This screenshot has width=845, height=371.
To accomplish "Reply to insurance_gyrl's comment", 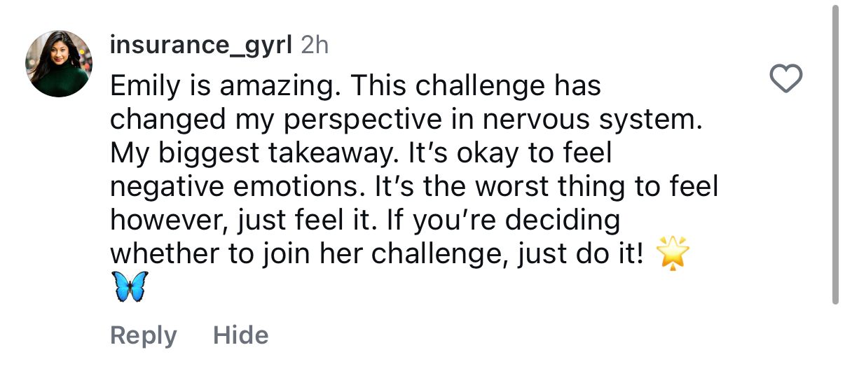I will point(143,335).
